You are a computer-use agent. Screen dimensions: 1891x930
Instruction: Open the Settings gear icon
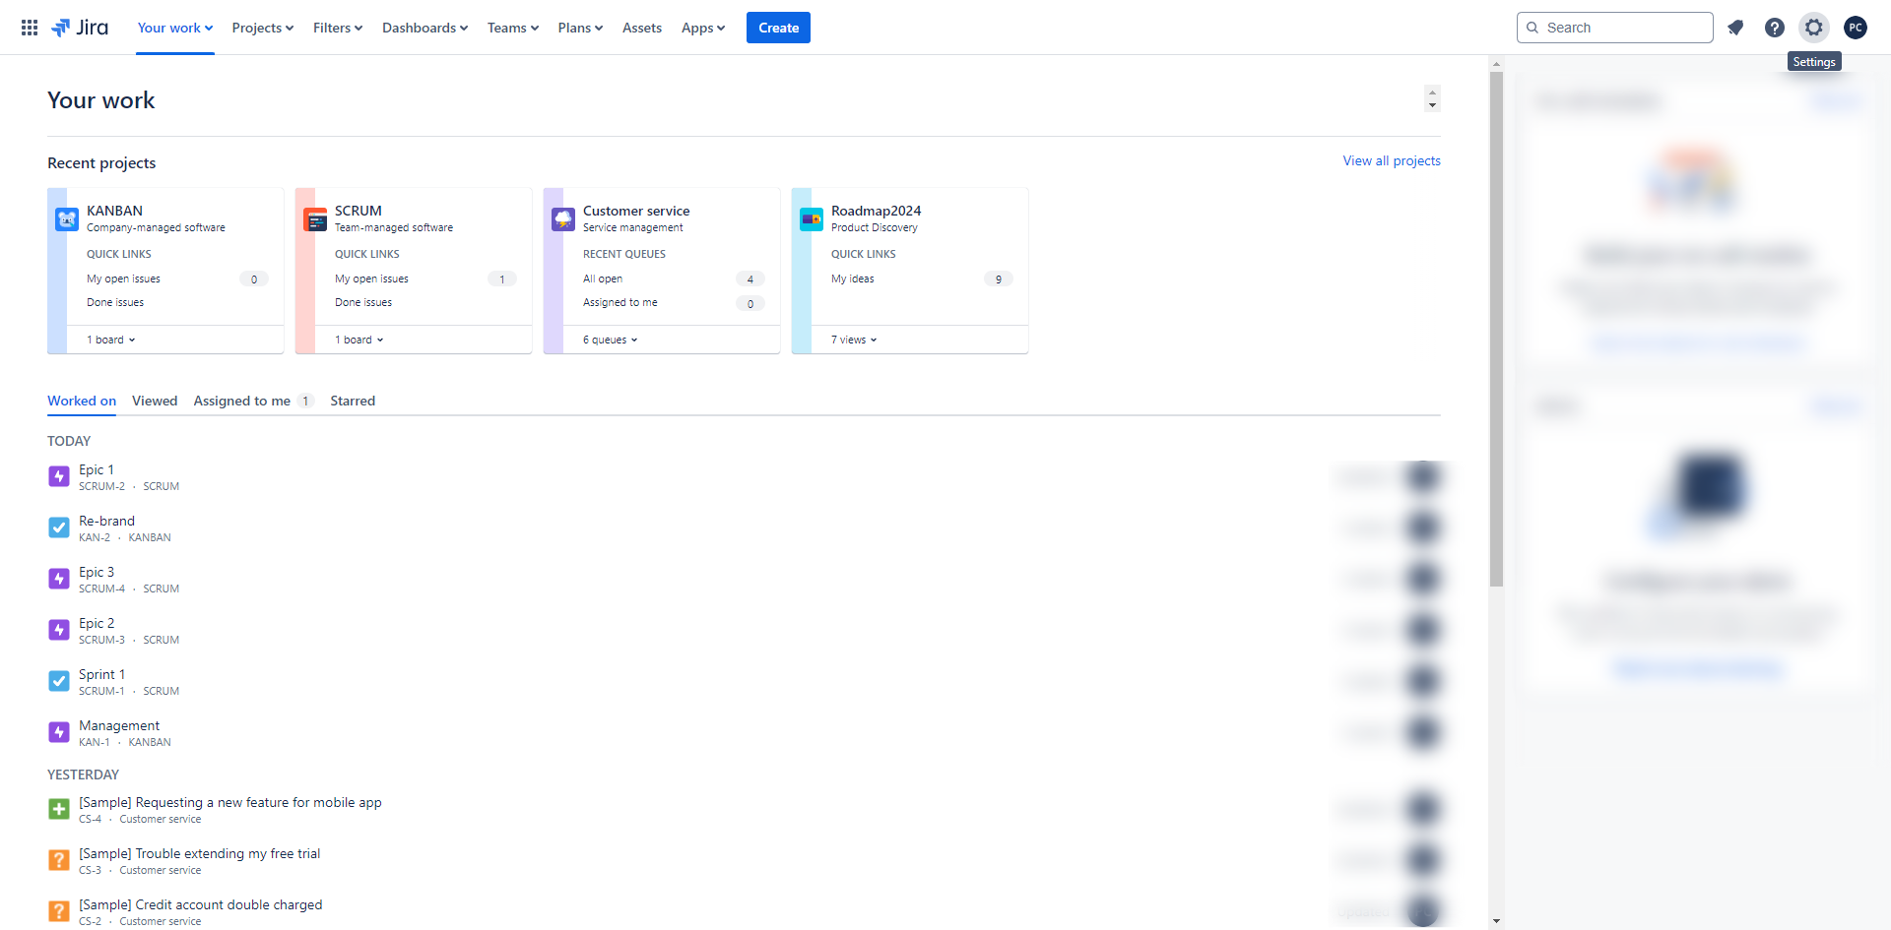click(x=1813, y=28)
